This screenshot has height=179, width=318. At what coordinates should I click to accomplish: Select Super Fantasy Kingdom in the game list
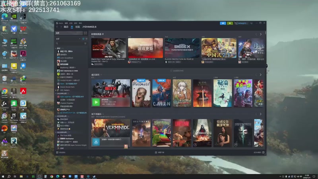click(x=72, y=145)
